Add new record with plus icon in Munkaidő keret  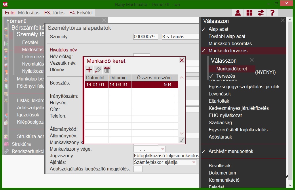89,70
